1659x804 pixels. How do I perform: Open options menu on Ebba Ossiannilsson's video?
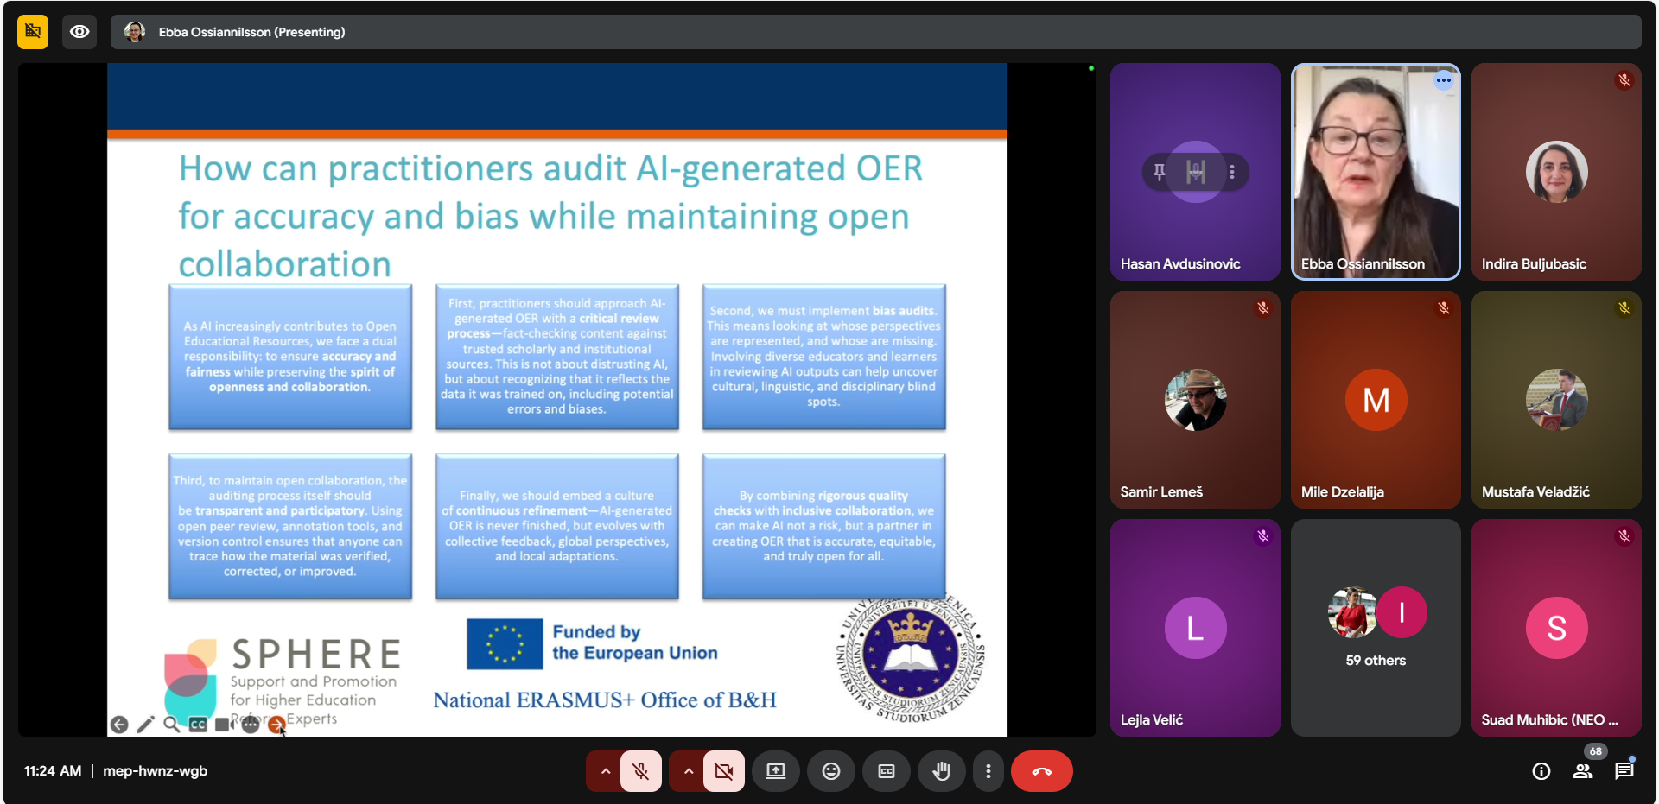[1443, 80]
